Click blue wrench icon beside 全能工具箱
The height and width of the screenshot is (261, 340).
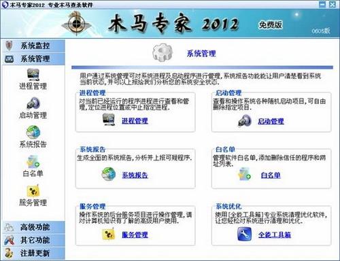point(245,234)
